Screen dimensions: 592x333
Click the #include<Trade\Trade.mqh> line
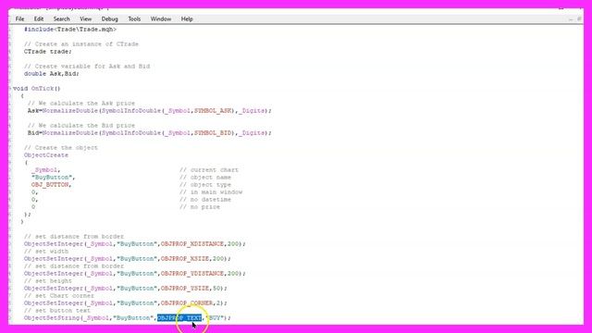(x=70, y=29)
